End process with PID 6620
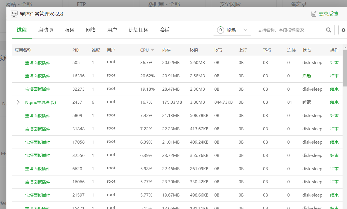The image size is (347, 209). tap(334, 169)
